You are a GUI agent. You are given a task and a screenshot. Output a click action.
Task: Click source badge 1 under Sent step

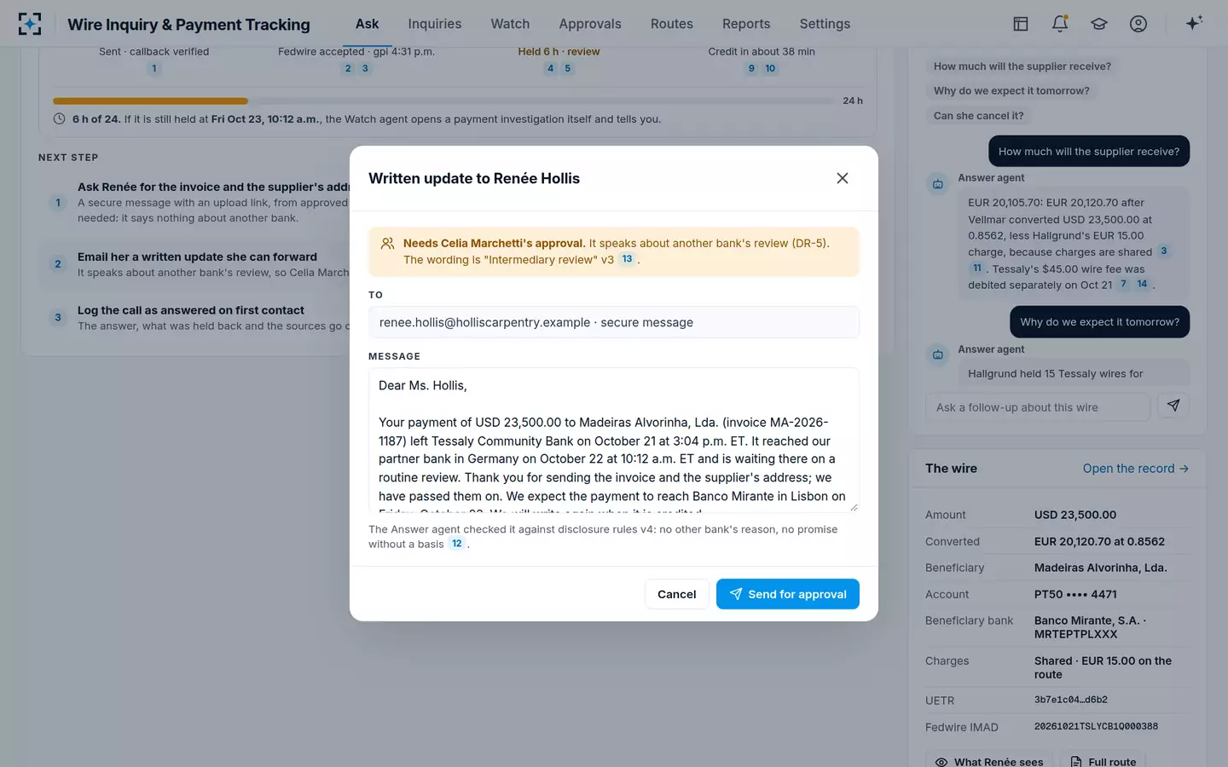pos(154,68)
